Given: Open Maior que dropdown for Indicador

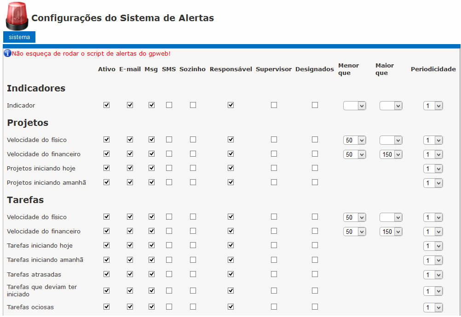Looking at the screenshot, I should coord(391,106).
